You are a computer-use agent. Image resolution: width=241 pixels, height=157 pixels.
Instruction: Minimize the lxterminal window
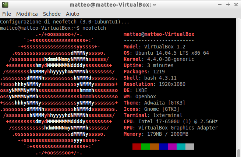point(220,5)
